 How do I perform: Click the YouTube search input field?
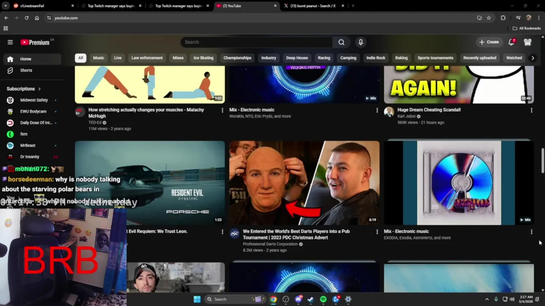coord(256,42)
